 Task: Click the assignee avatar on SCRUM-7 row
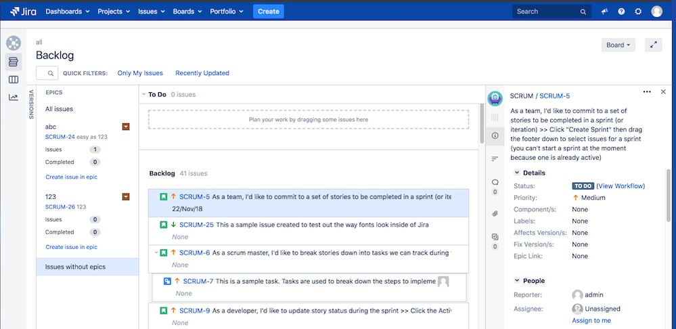coord(443,282)
